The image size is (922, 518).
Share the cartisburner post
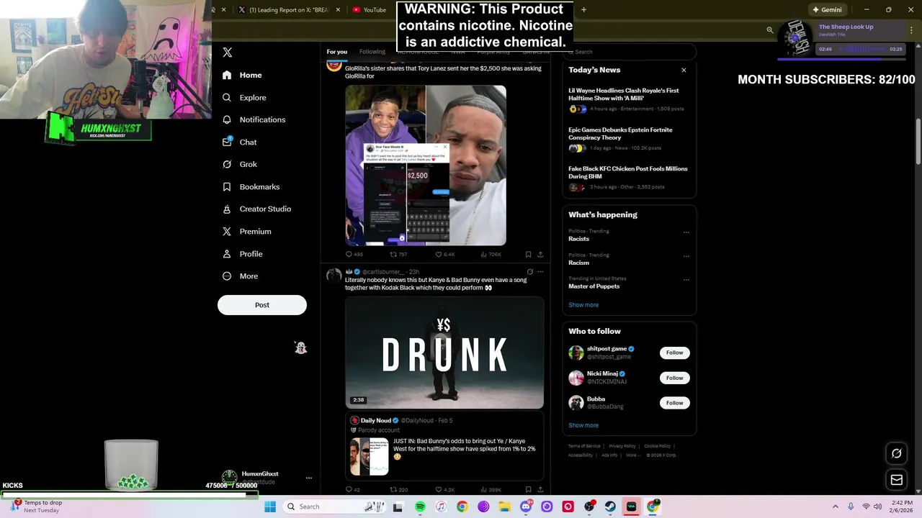(x=540, y=490)
